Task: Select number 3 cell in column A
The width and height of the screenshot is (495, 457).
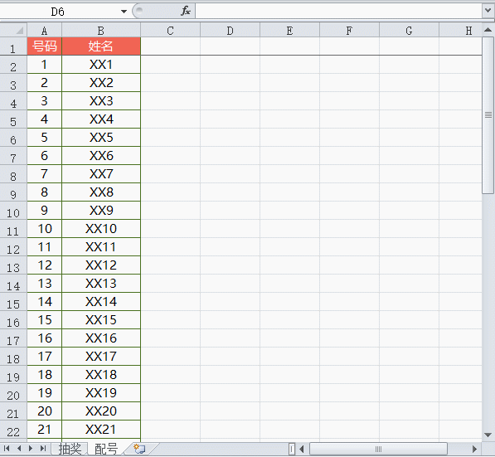Action: pos(45,101)
